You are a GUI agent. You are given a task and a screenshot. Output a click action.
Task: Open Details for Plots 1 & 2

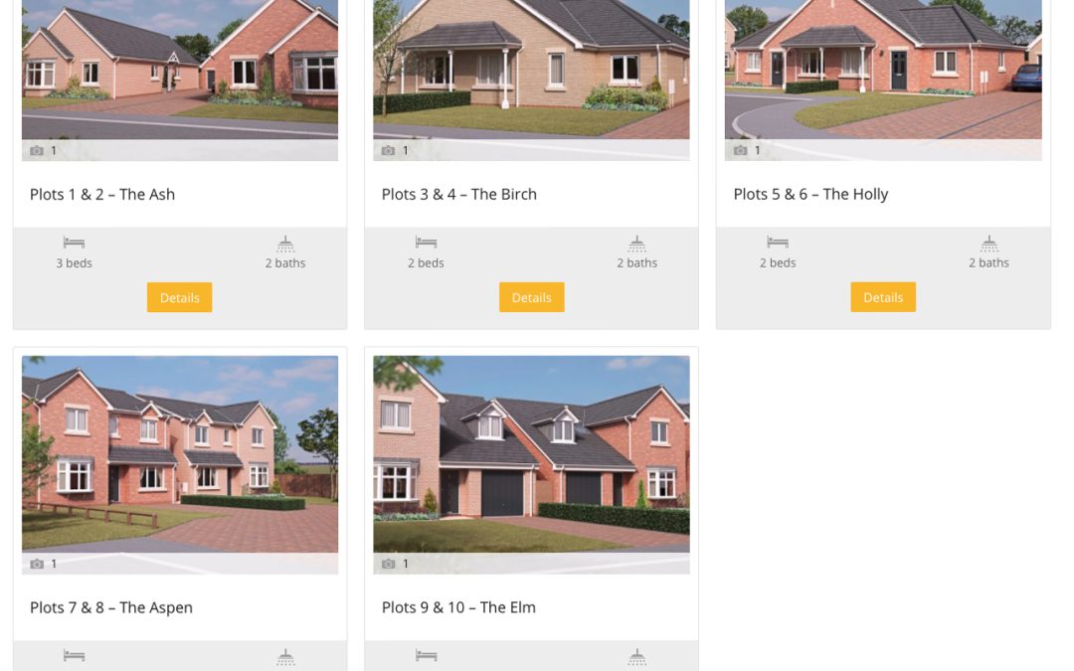tap(179, 297)
